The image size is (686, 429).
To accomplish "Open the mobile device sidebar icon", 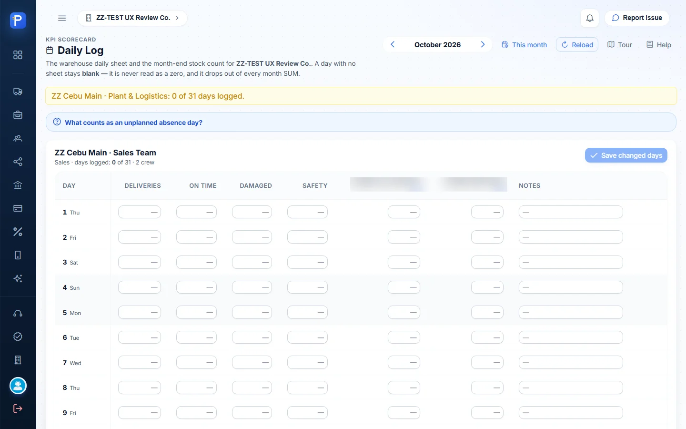I will (x=18, y=255).
